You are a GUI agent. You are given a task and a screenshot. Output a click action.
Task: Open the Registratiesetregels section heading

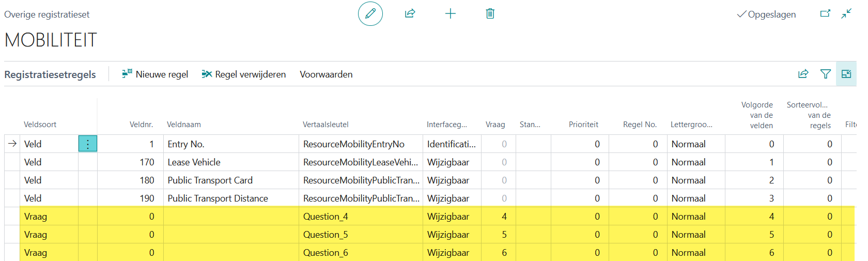click(x=50, y=74)
